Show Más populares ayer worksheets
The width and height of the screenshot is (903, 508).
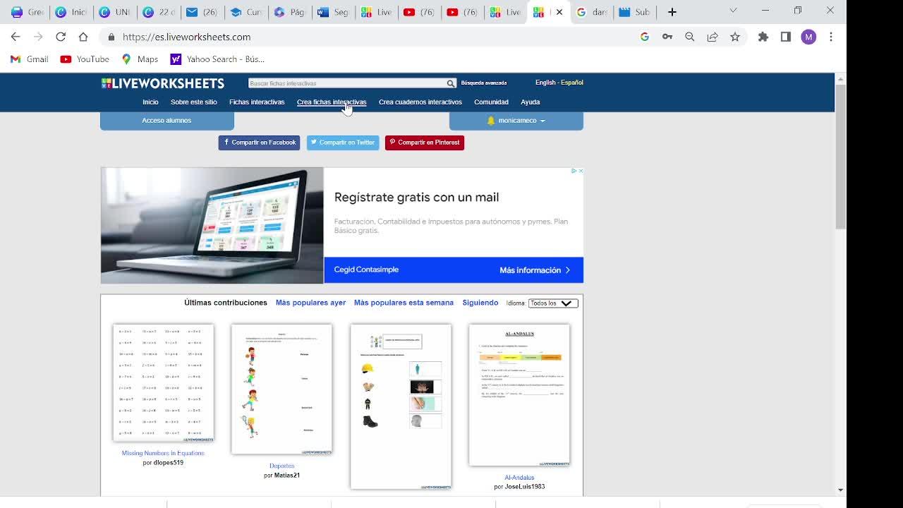tap(310, 303)
